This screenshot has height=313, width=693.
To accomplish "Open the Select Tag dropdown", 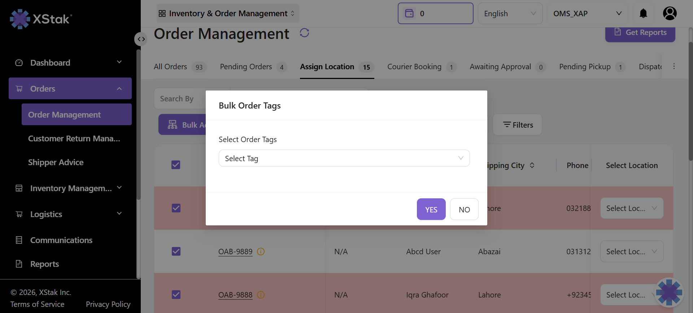I will coord(344,158).
